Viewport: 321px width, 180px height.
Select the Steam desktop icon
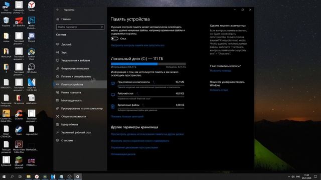(19, 130)
